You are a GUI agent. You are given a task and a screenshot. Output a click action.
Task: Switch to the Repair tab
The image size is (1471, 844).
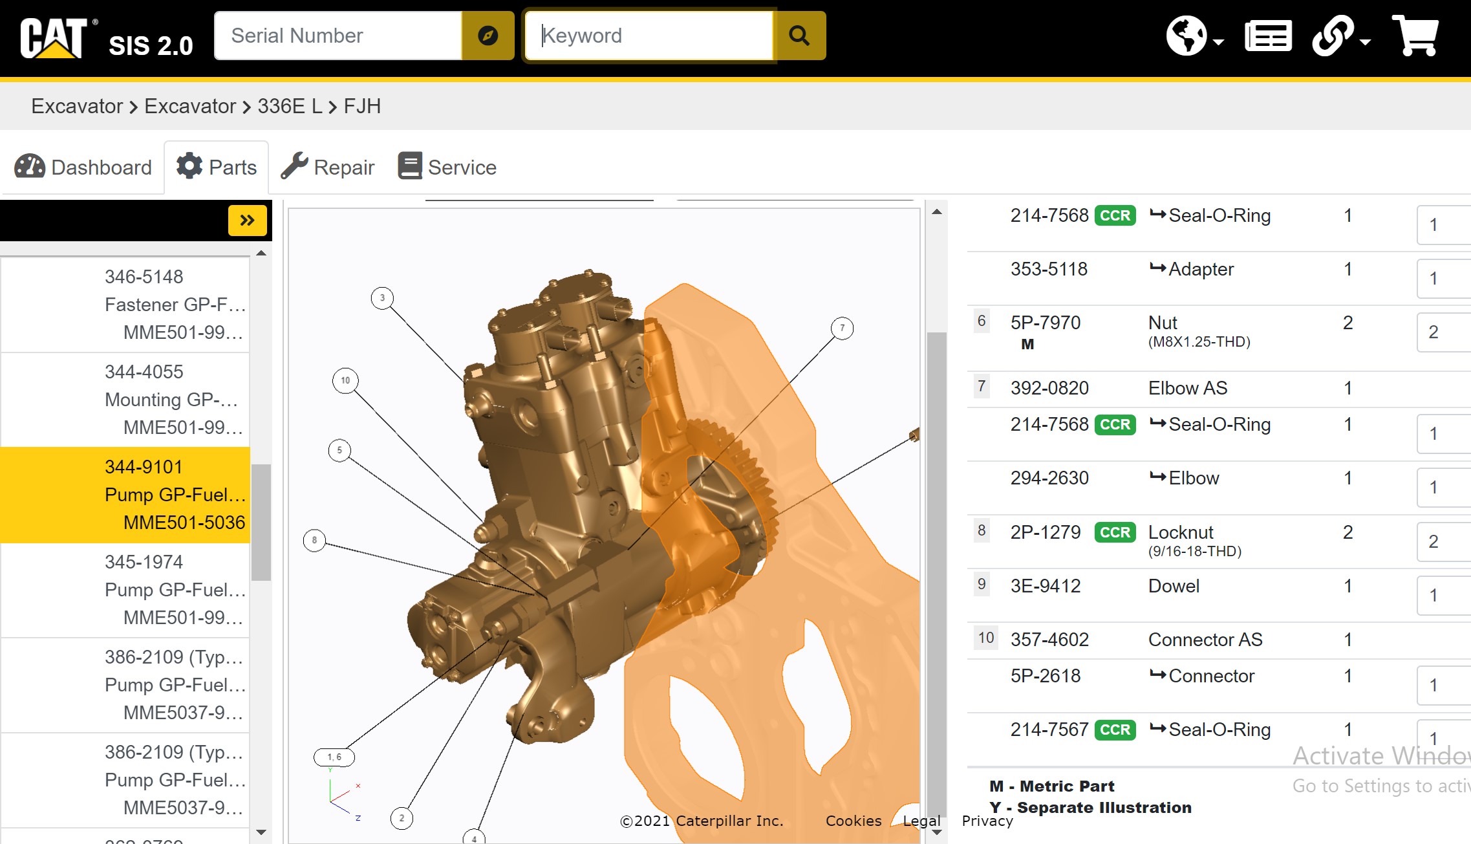pos(328,168)
